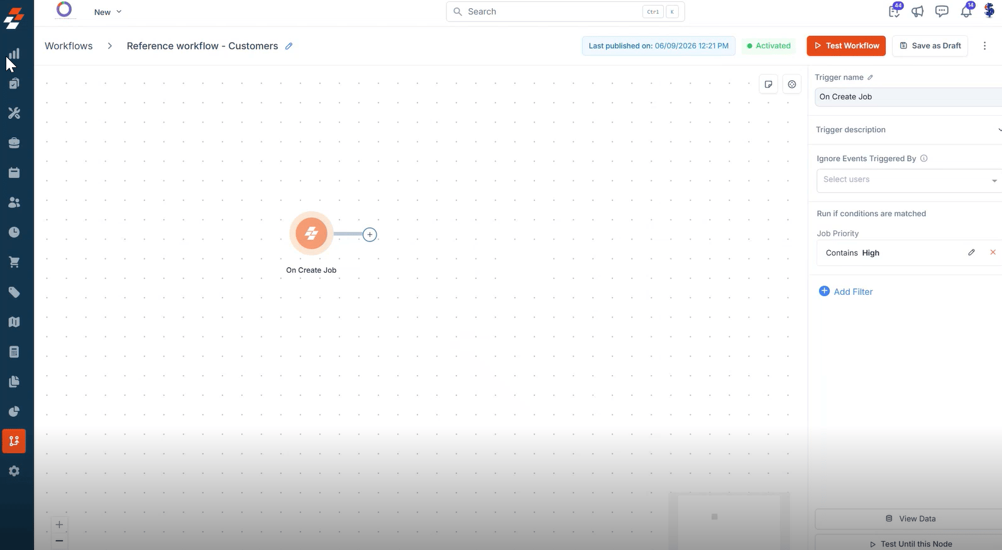
Task: Click the company logo circle in header
Action: pos(64,9)
